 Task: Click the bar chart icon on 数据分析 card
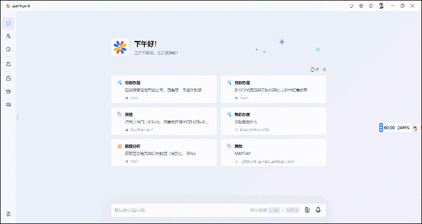point(119,146)
